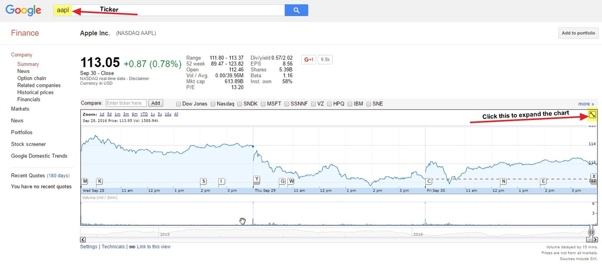Toggle the Nasdaq compare checkbox
The height and width of the screenshot is (264, 602).
[x=213, y=104]
